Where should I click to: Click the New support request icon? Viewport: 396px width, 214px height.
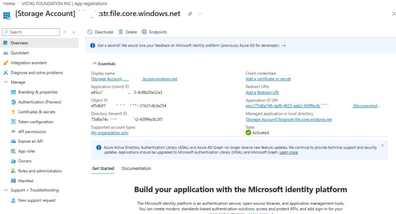pyautogui.click(x=13, y=200)
